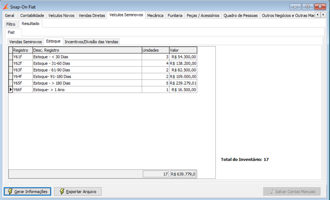Screen dimensions: 330x200
Task: Click the Unidades column header
Action: 156,50
